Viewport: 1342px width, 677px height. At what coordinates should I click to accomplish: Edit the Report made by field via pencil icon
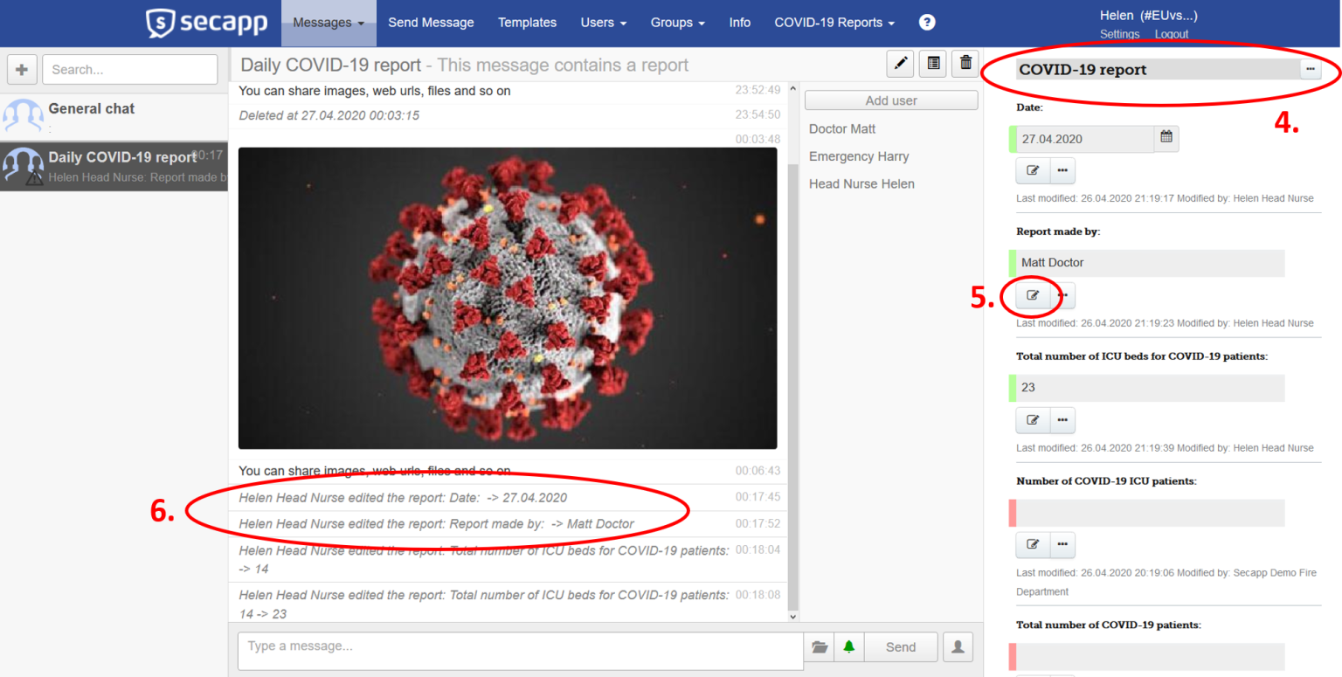click(1032, 296)
